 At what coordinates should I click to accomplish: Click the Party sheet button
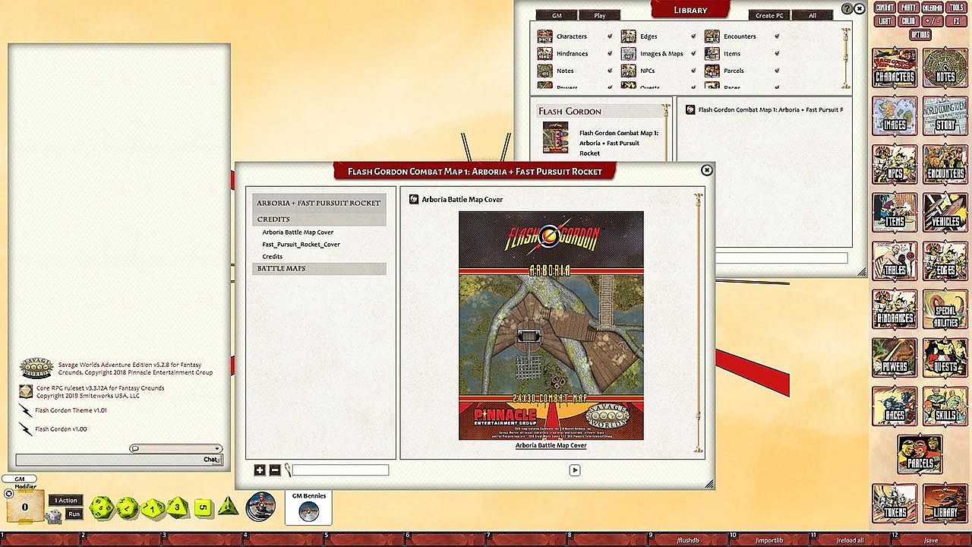tap(908, 8)
